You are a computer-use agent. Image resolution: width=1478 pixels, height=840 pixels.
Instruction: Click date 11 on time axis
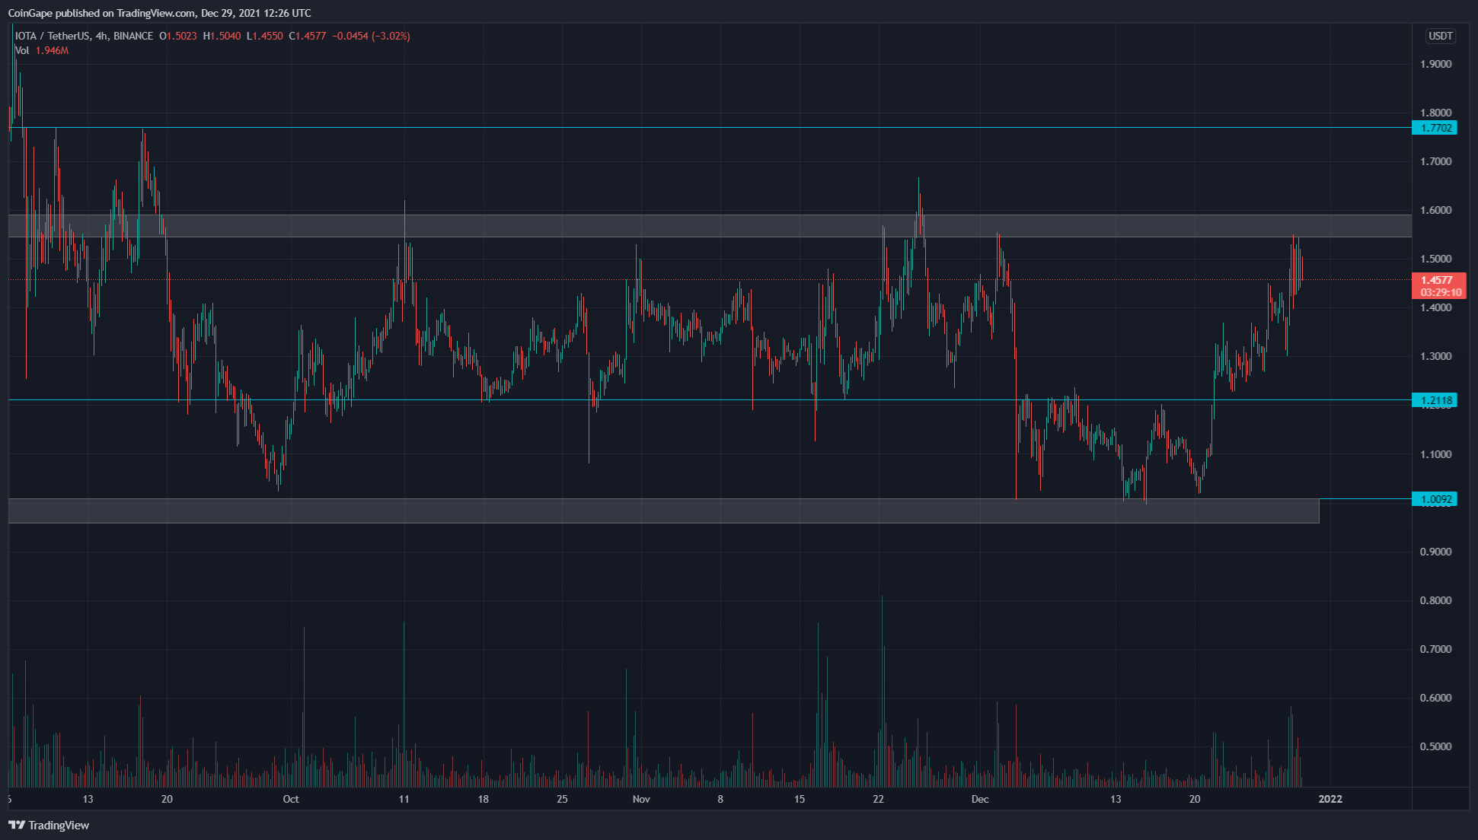coord(404,799)
